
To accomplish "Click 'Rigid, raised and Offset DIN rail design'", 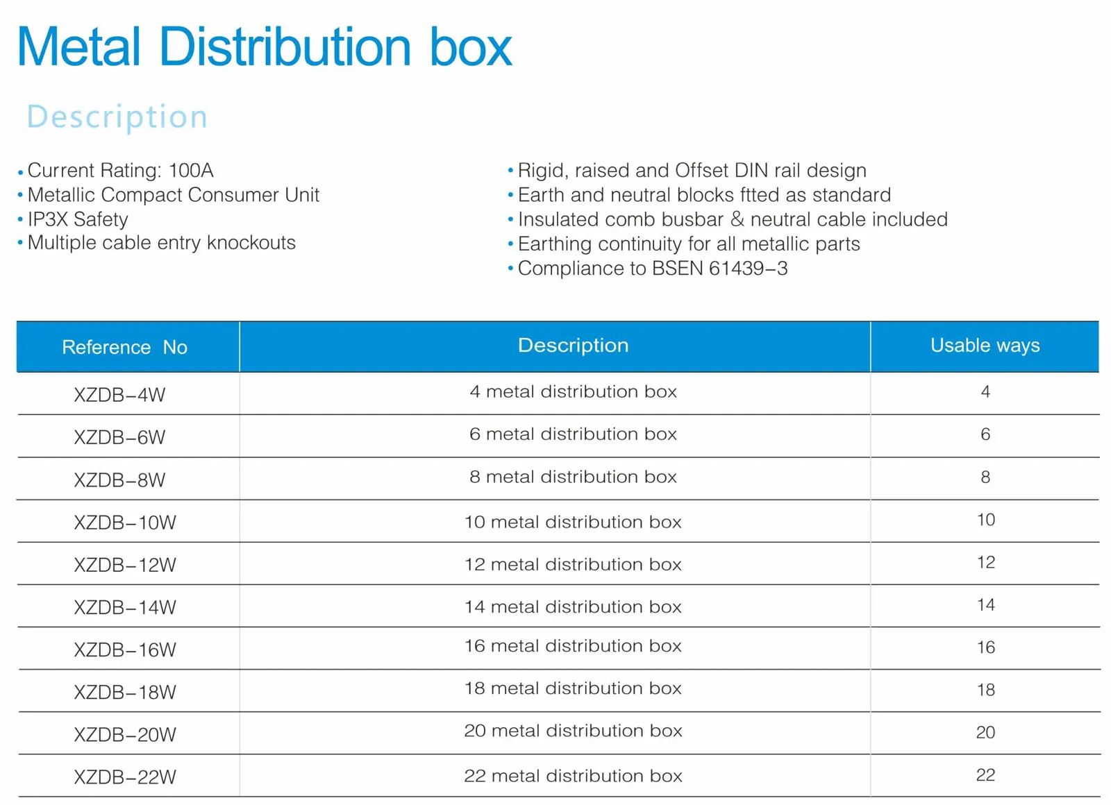I will [x=692, y=171].
